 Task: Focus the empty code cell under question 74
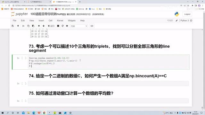coord(108,83)
